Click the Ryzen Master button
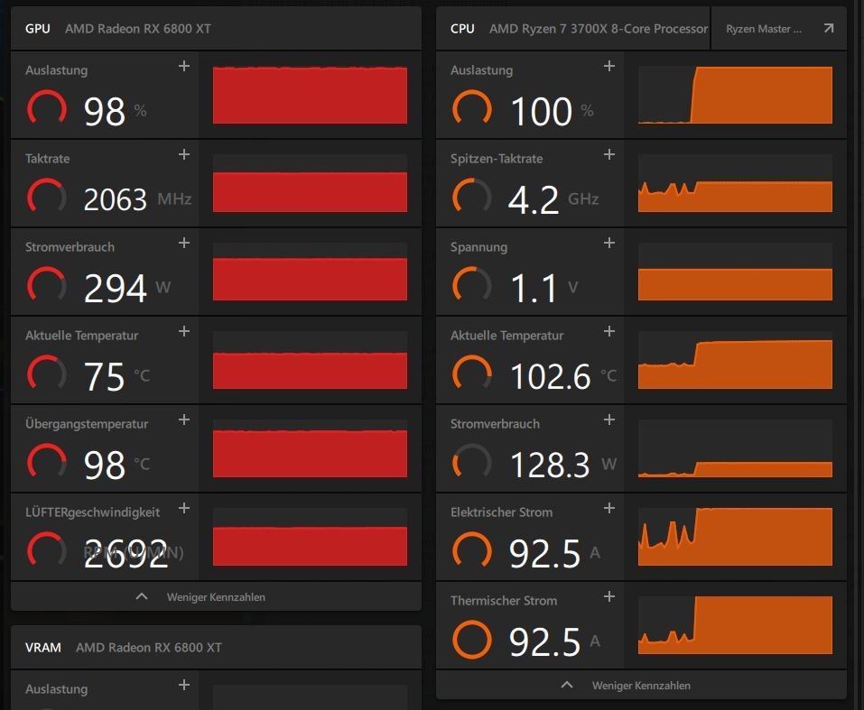This screenshot has height=710, width=864. [764, 29]
